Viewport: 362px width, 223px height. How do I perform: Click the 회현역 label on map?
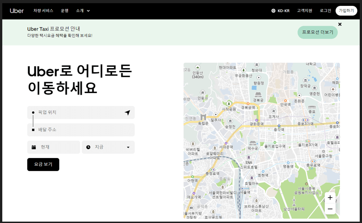(263, 175)
